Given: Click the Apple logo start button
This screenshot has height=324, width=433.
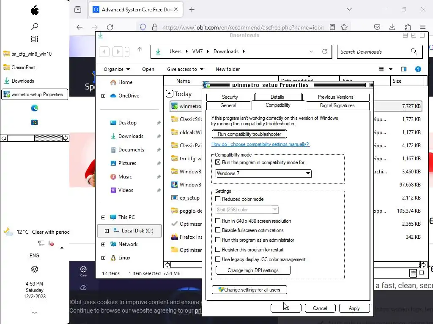Looking at the screenshot, I should (x=35, y=11).
